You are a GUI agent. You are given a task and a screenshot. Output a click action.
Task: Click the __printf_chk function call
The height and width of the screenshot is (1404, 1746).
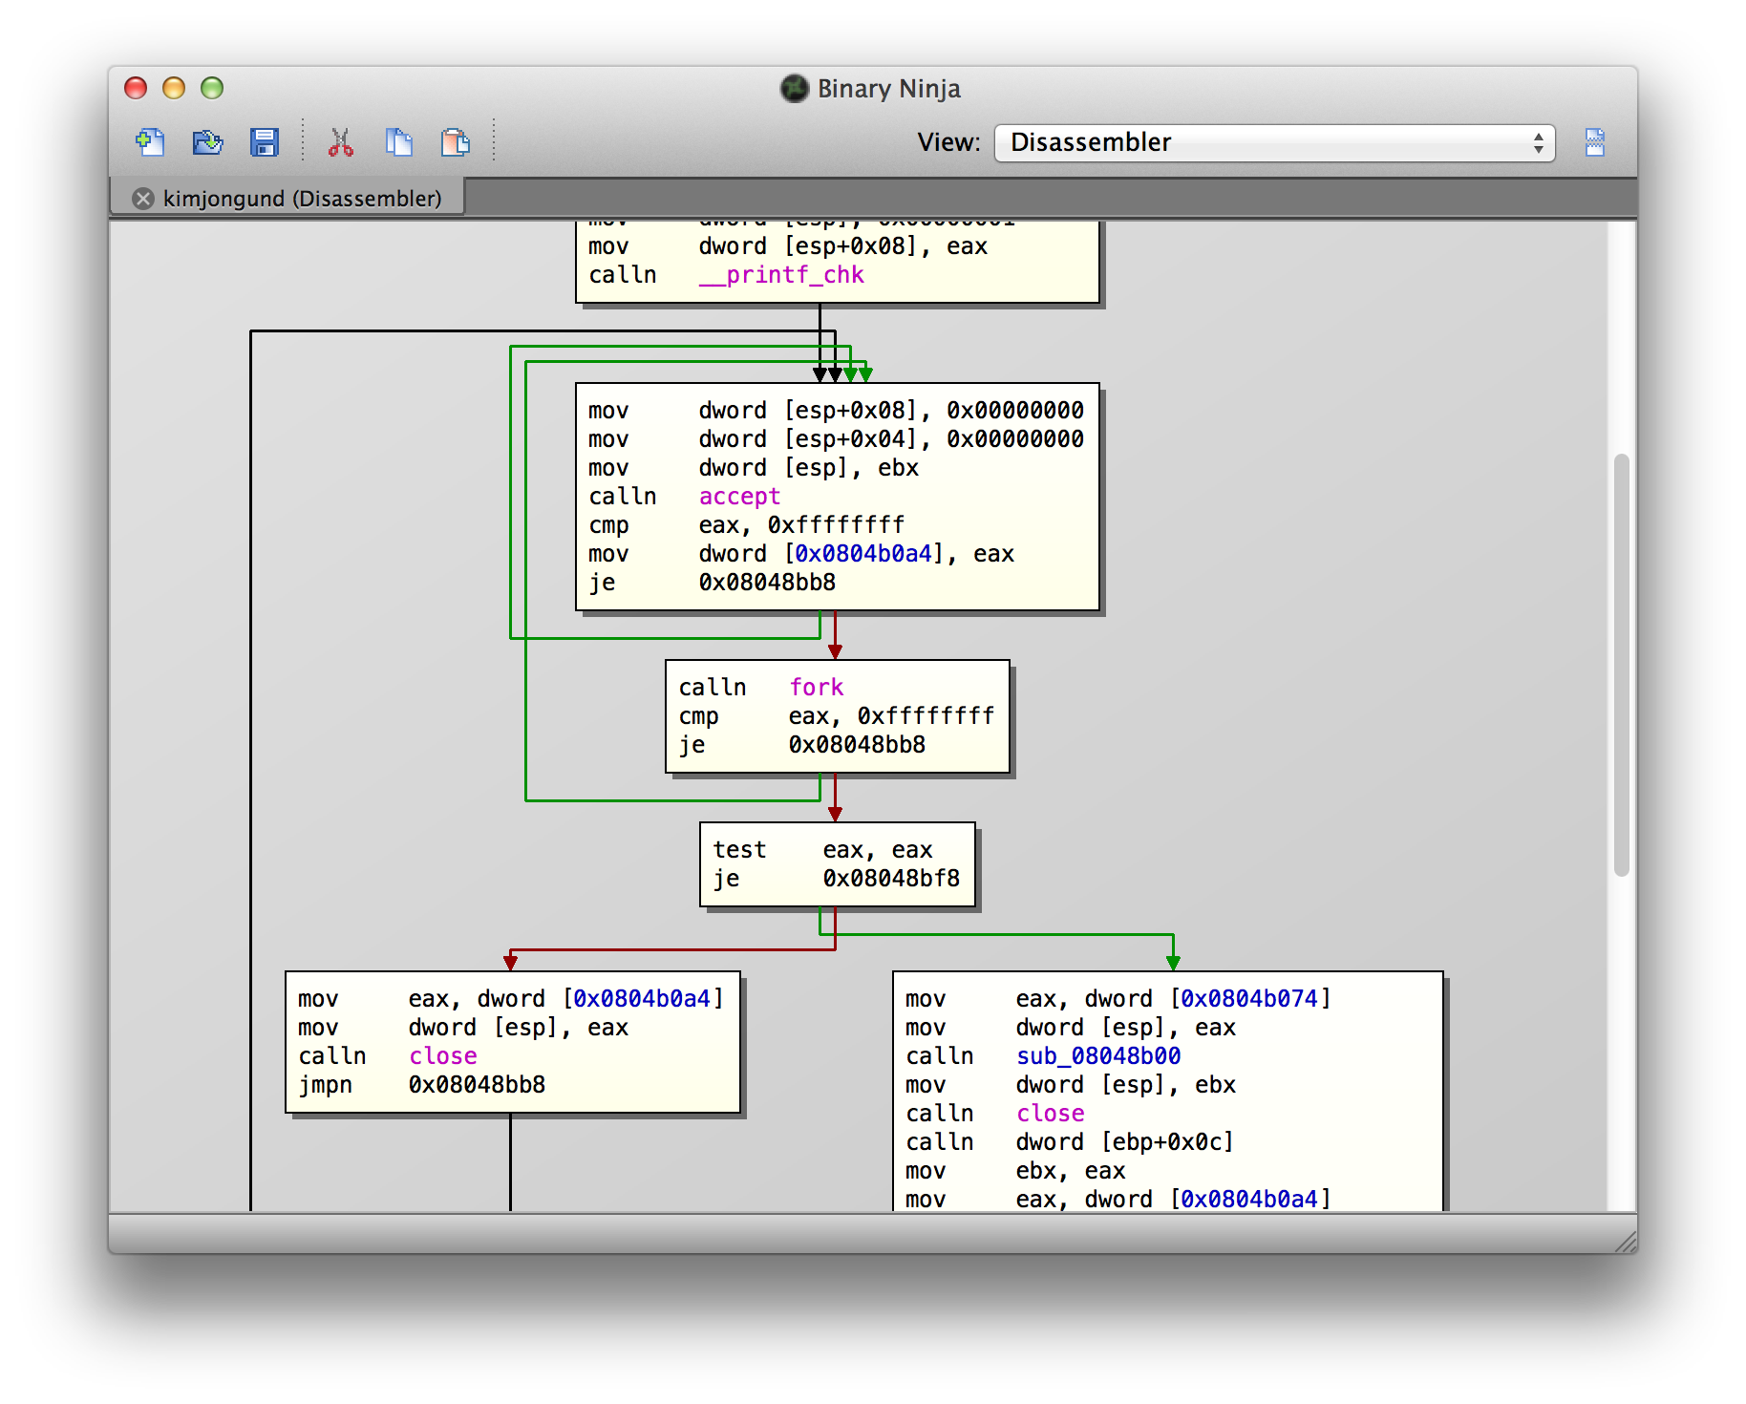pyautogui.click(x=781, y=275)
